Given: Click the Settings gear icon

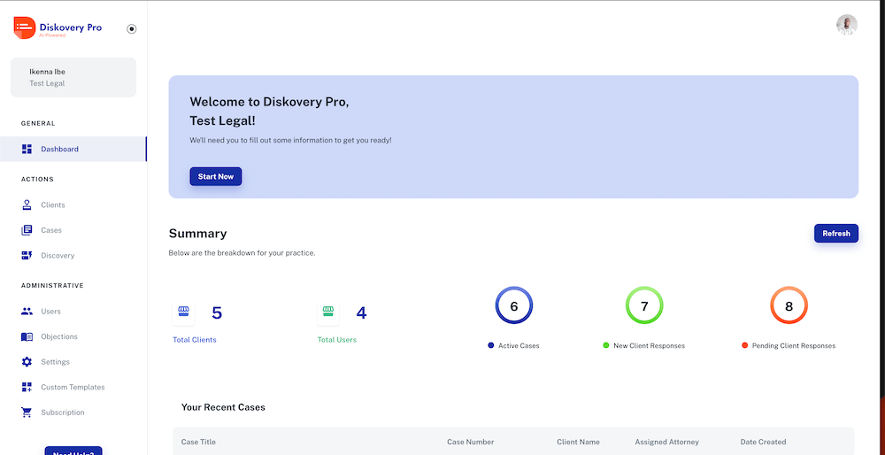Looking at the screenshot, I should point(27,362).
